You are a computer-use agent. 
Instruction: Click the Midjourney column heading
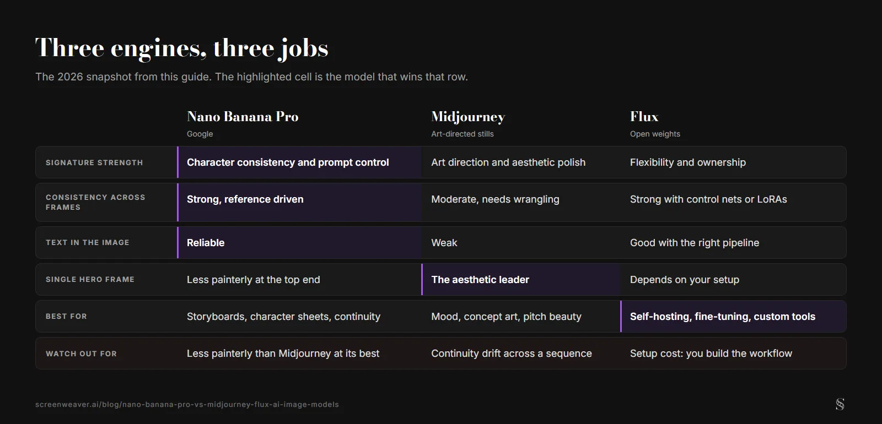click(x=468, y=117)
